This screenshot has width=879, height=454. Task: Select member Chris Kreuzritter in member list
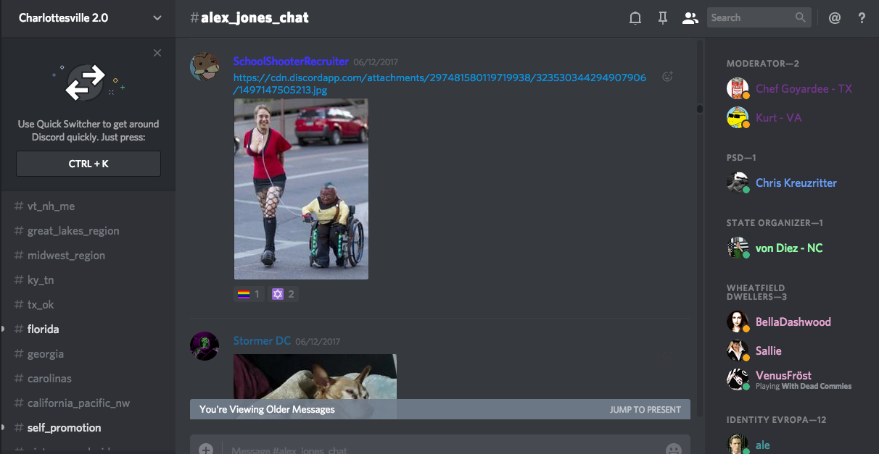pyautogui.click(x=796, y=183)
